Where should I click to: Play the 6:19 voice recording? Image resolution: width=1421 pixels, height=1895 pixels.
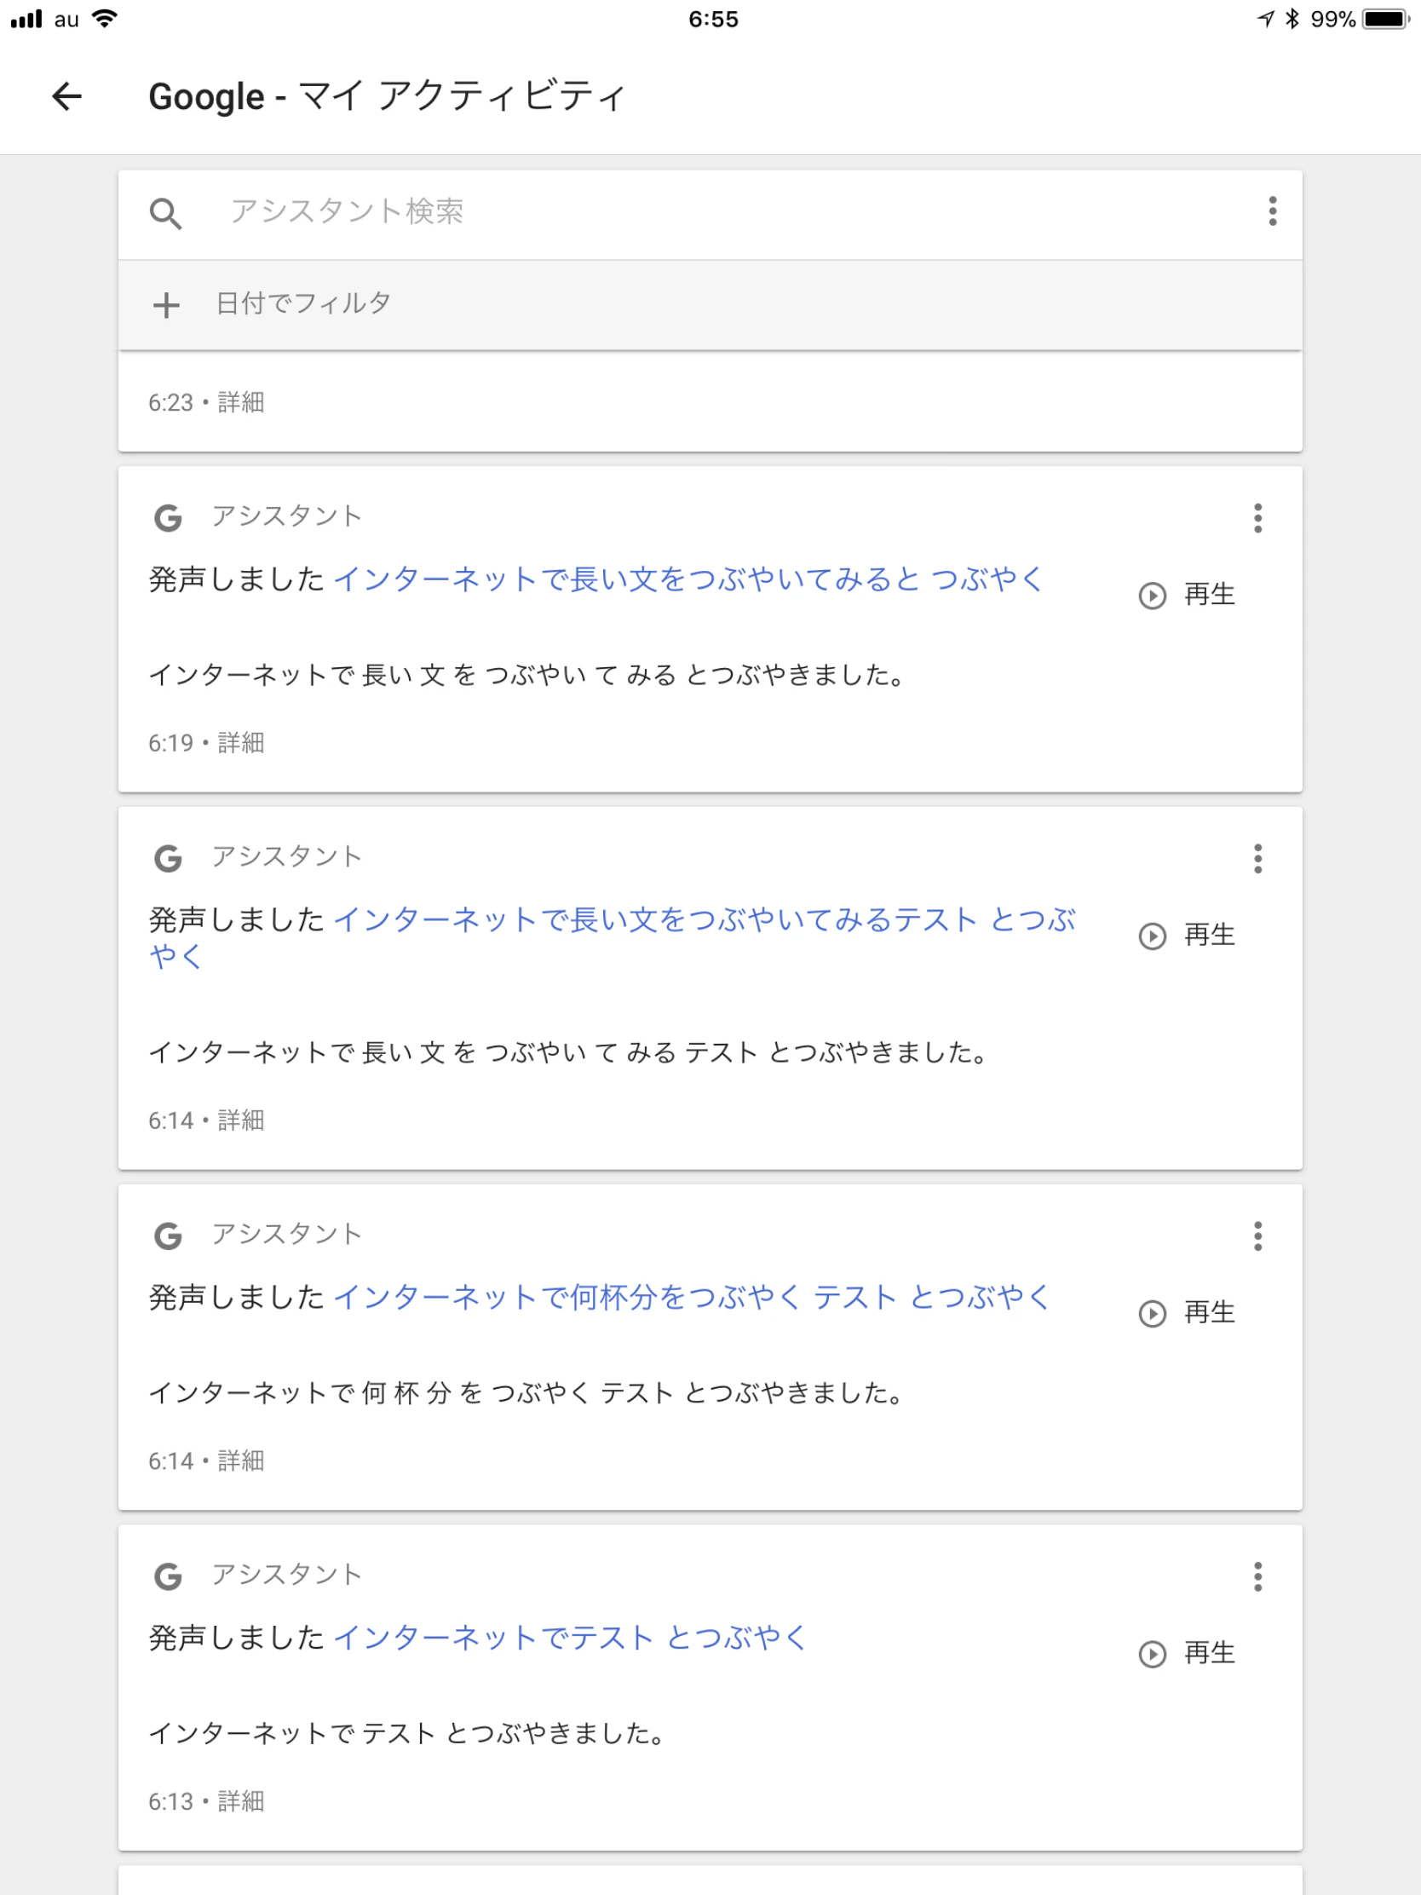(x=1153, y=596)
